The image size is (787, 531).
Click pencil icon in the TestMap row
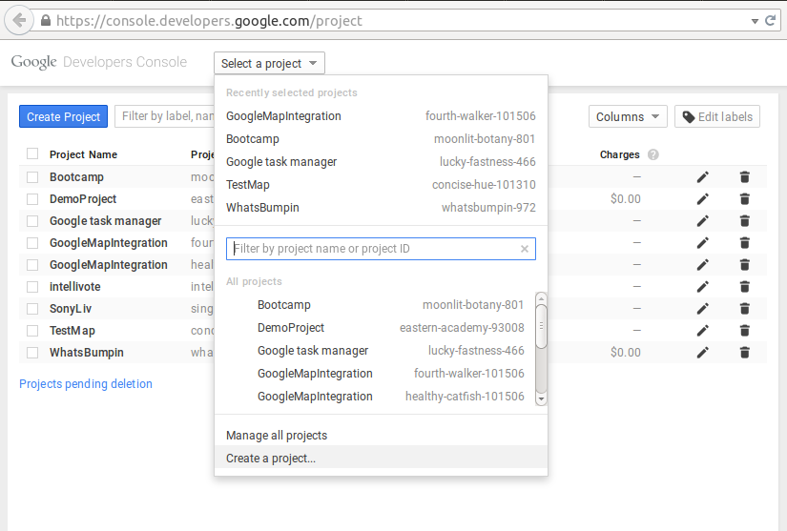pyautogui.click(x=703, y=331)
